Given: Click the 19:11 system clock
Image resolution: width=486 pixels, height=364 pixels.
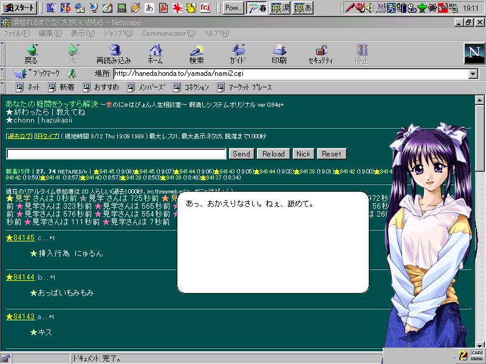Looking at the screenshot, I should coord(470,8).
